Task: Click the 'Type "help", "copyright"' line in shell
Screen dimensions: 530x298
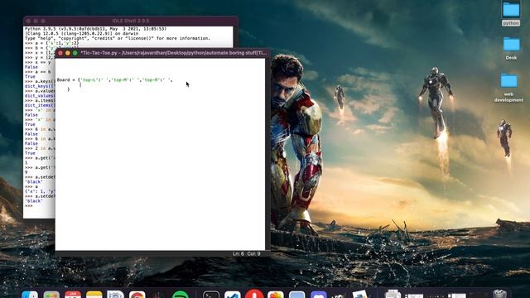Action: click(x=118, y=39)
